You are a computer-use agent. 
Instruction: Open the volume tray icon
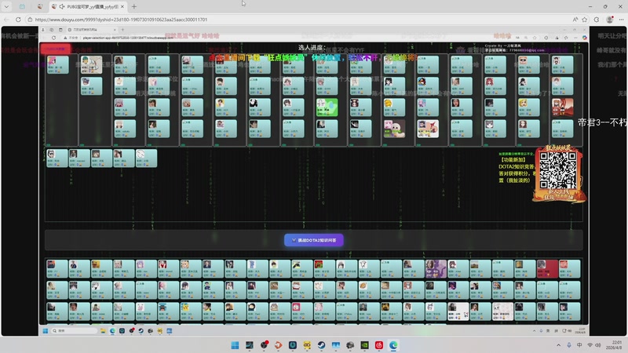click(x=598, y=345)
